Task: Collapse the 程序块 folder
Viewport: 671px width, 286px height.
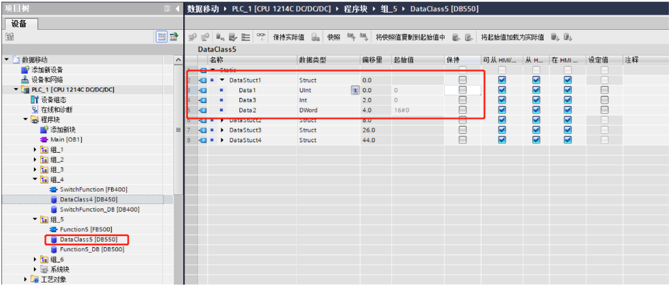Action: click(x=26, y=119)
